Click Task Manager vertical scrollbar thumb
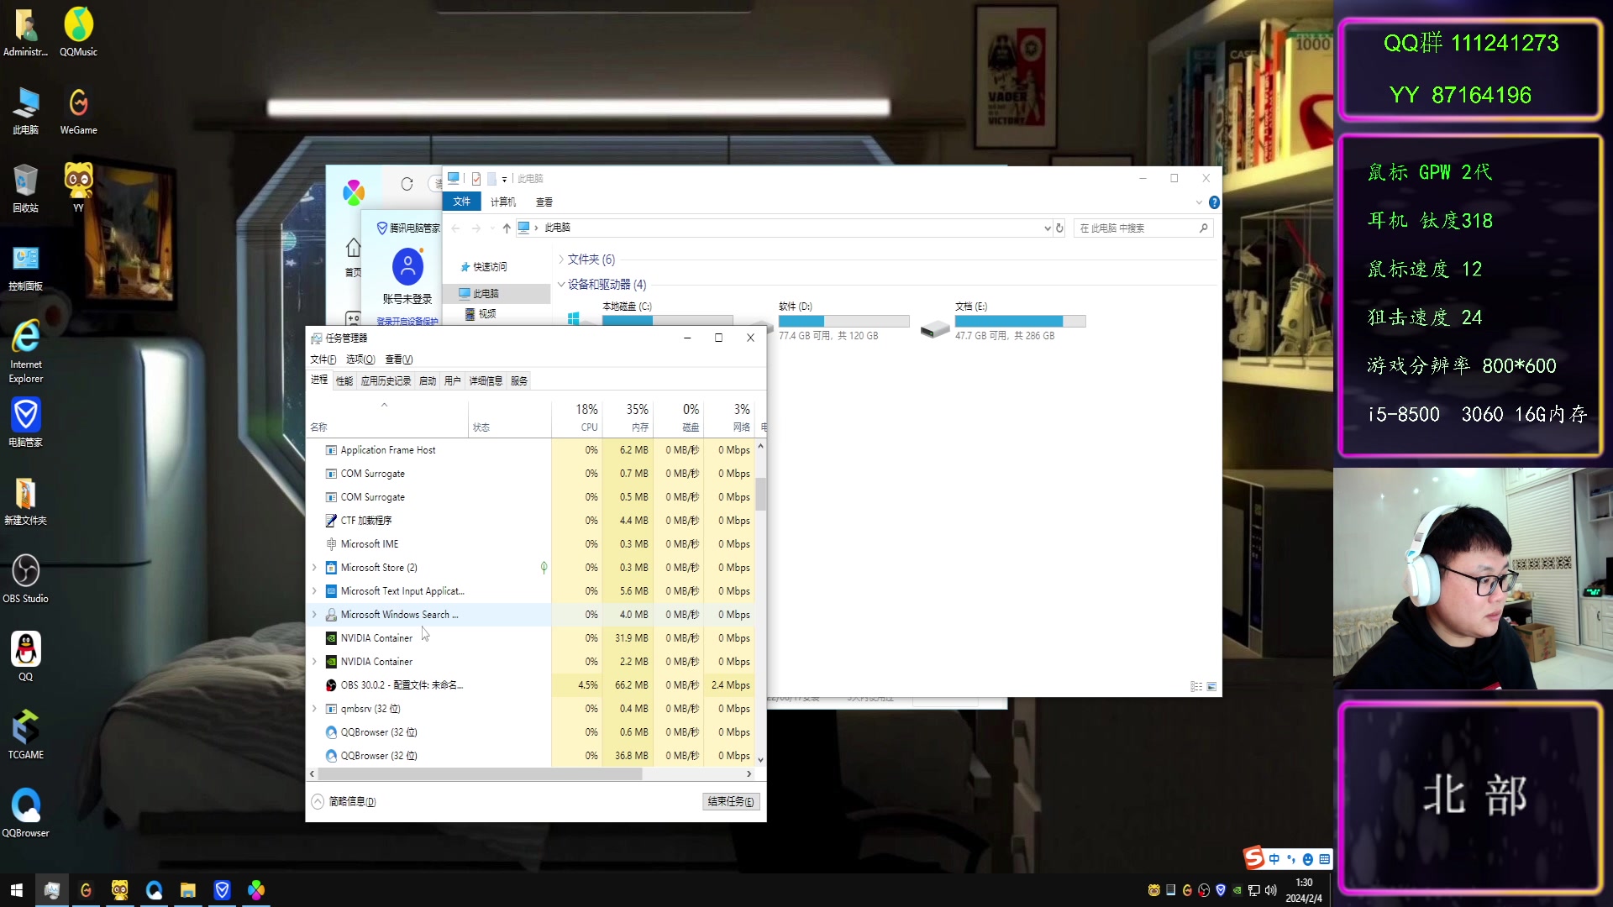This screenshot has width=1613, height=907. 760,494
